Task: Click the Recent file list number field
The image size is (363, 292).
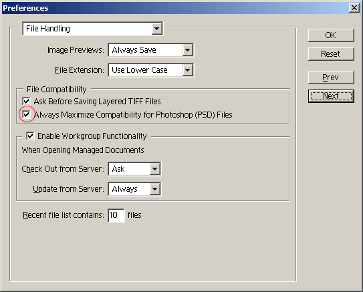Action: [116, 215]
